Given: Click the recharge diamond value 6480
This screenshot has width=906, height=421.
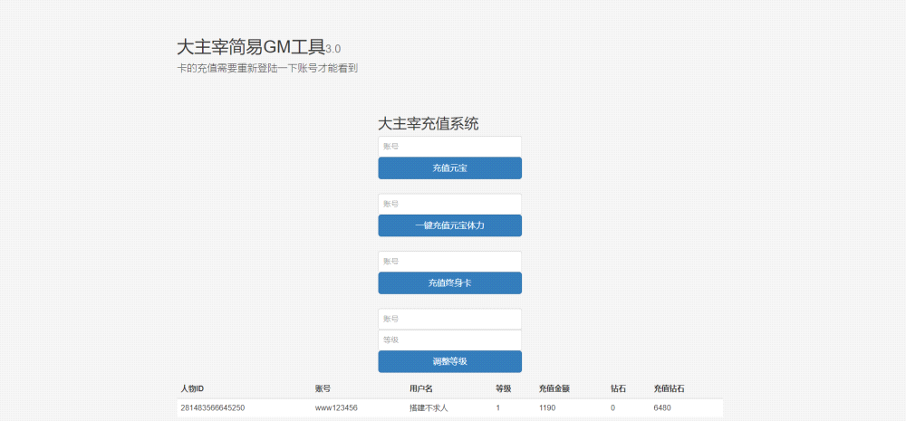Looking at the screenshot, I should point(662,408).
